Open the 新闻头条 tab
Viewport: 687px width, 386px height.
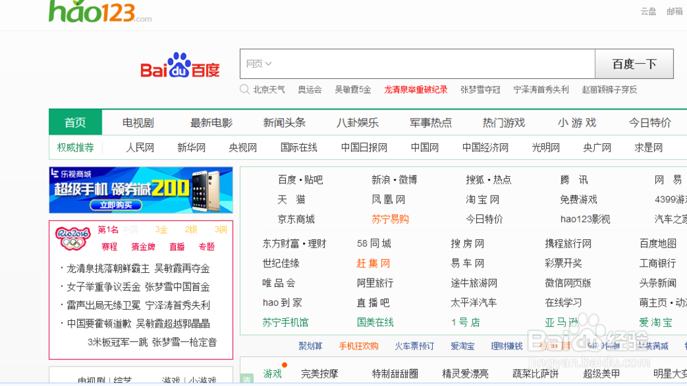click(284, 123)
